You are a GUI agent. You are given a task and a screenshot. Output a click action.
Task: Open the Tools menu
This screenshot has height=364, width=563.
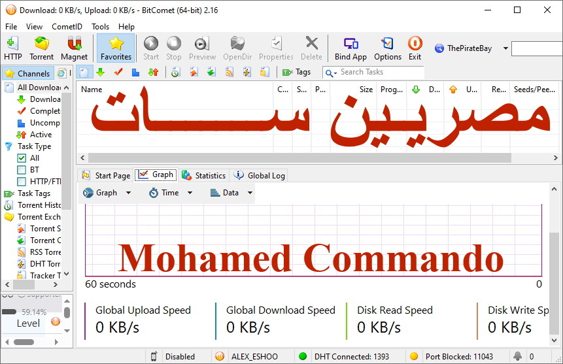[100, 27]
